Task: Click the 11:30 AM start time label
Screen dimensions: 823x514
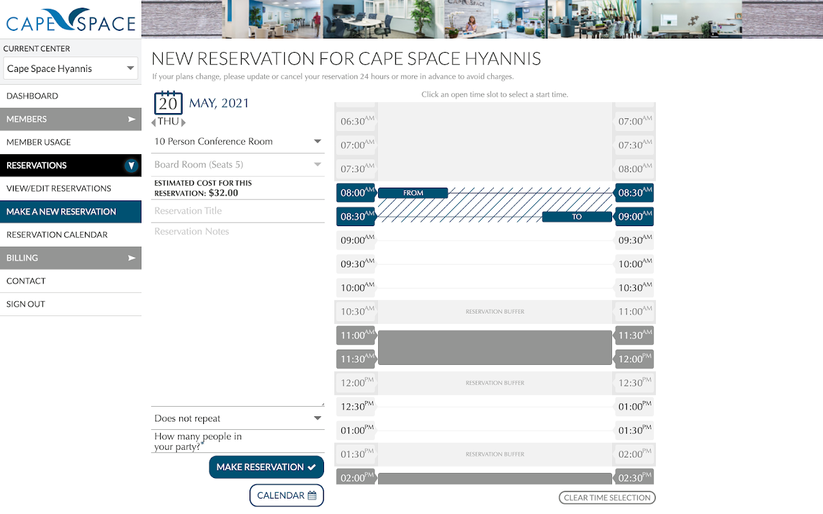Action: [x=357, y=359]
